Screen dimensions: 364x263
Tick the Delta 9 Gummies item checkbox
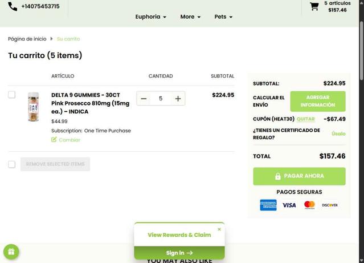pyautogui.click(x=11, y=95)
